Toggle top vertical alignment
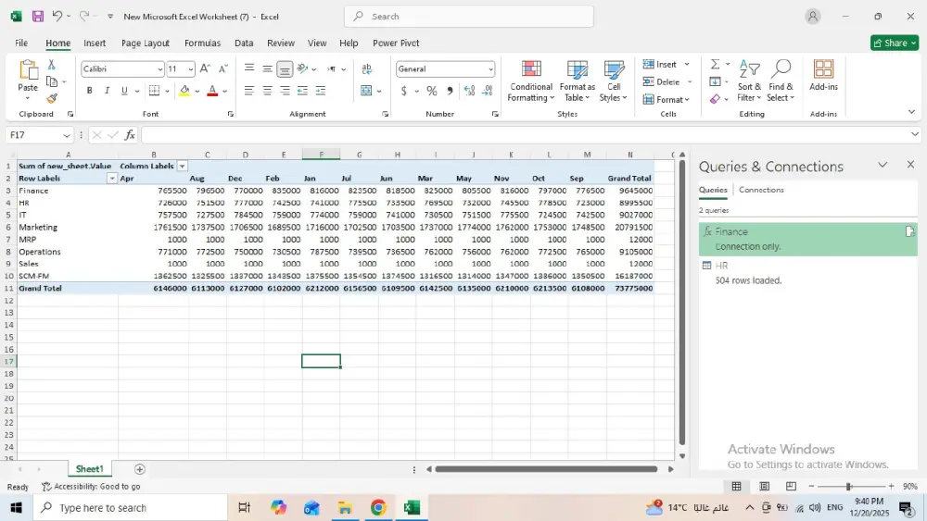 (x=249, y=68)
